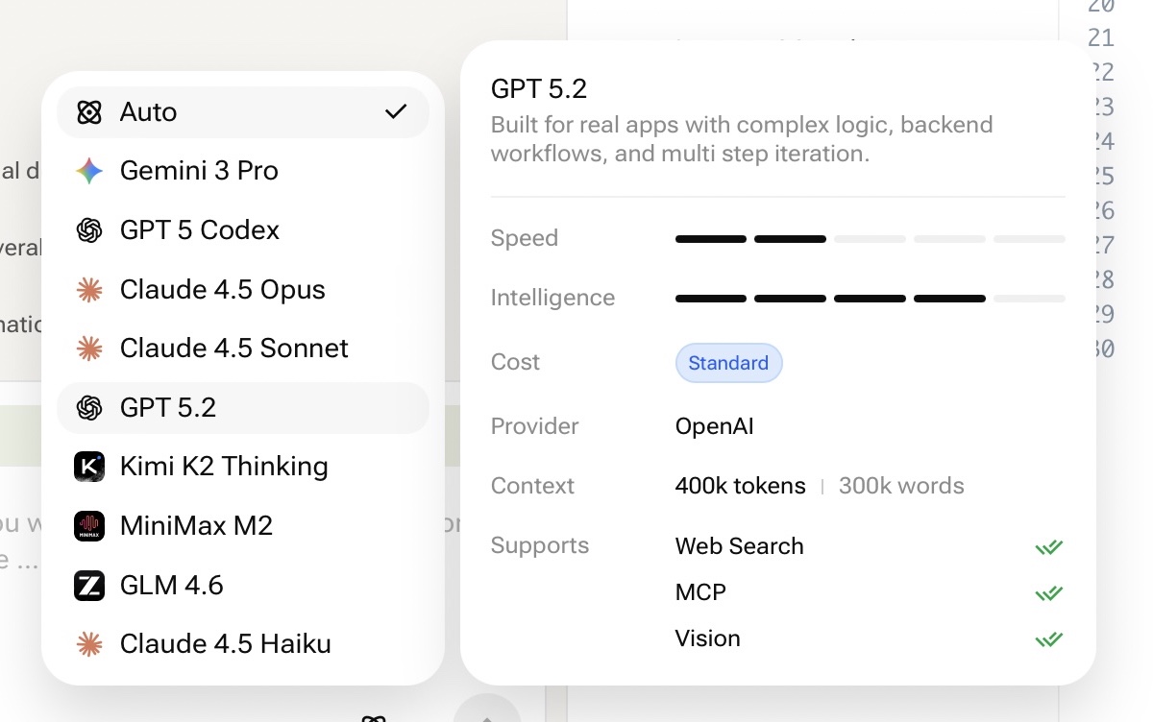Click line number 21 in the editor gutter
The image size is (1153, 722).
1101,38
